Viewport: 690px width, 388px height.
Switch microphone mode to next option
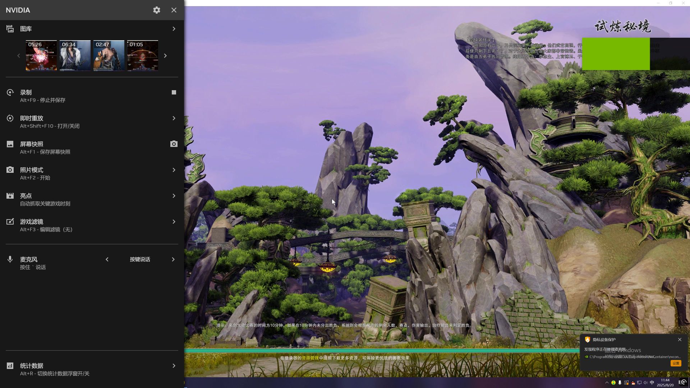pos(173,259)
